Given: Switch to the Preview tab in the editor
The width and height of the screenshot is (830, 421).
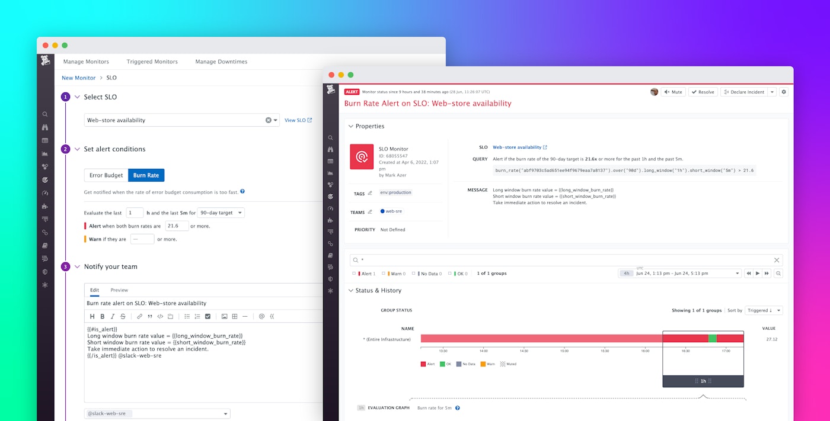Looking at the screenshot, I should 119,290.
